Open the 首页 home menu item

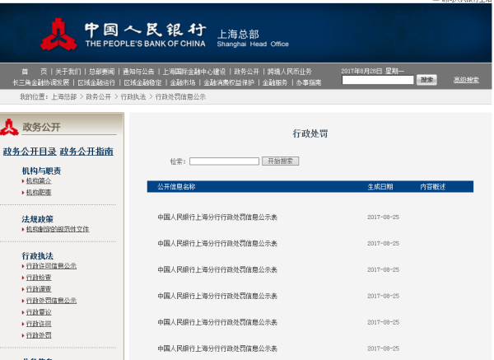tap(34, 72)
